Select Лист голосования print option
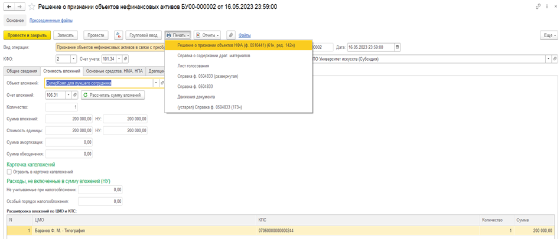Image resolution: width=560 pixels, height=239 pixels. [193, 66]
